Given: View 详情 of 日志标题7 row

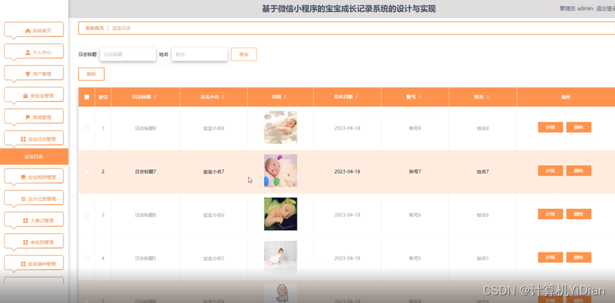Looking at the screenshot, I should click(551, 170).
